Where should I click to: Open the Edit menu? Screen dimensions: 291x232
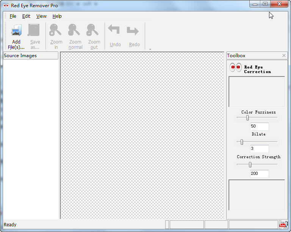26,16
